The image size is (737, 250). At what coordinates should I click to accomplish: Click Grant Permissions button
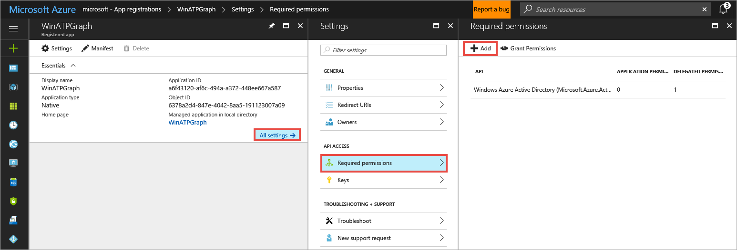coord(528,48)
